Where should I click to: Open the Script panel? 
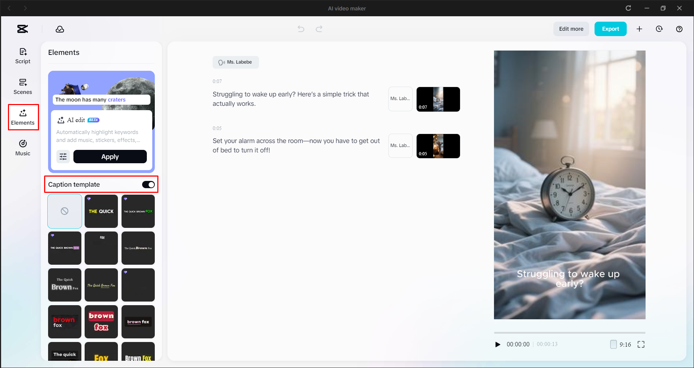(22, 56)
